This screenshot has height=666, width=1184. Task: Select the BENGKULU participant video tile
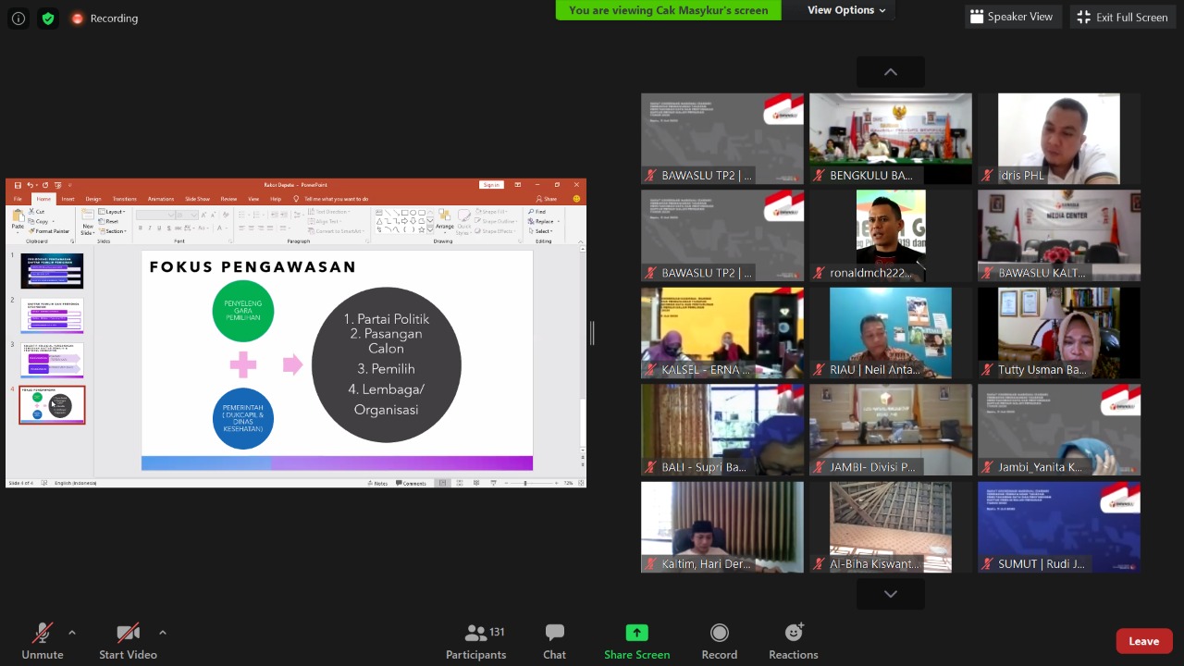[x=890, y=138]
